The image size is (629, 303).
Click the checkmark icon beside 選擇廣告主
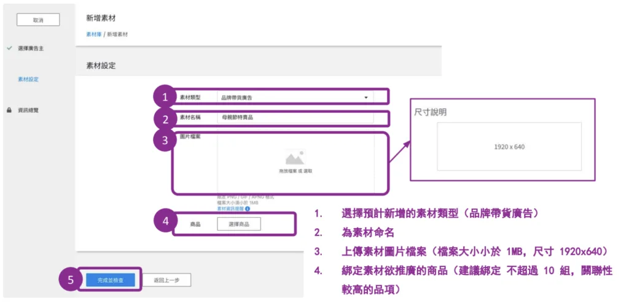(x=9, y=48)
